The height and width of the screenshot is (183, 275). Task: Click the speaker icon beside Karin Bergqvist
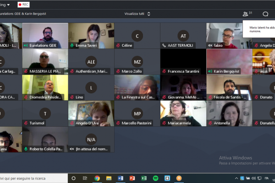[x=210, y=71]
